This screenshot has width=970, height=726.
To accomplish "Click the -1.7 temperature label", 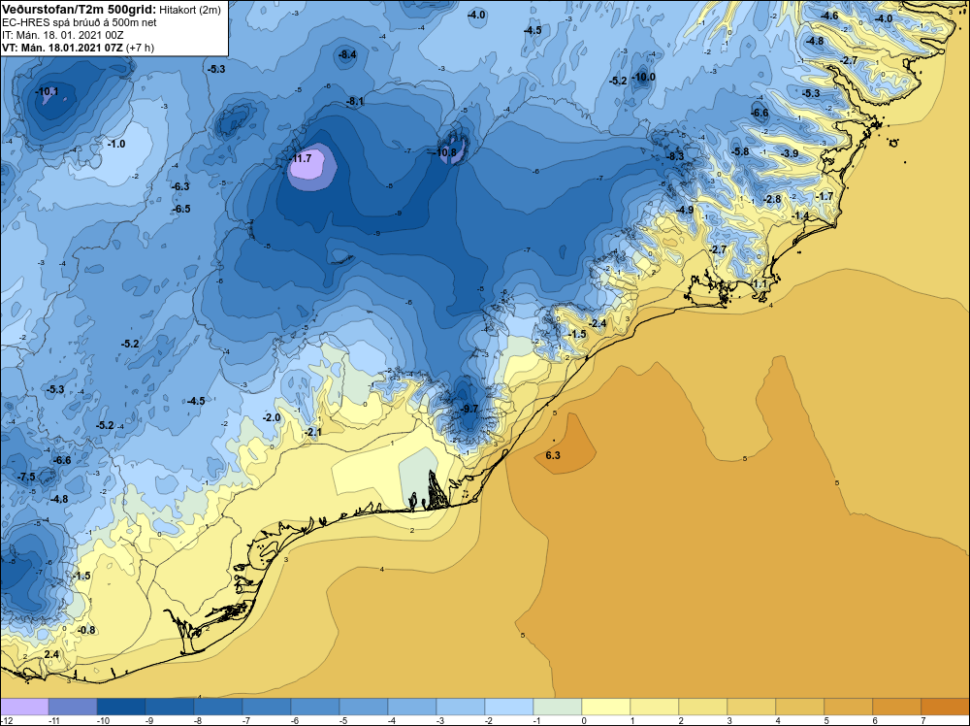I will [x=824, y=197].
